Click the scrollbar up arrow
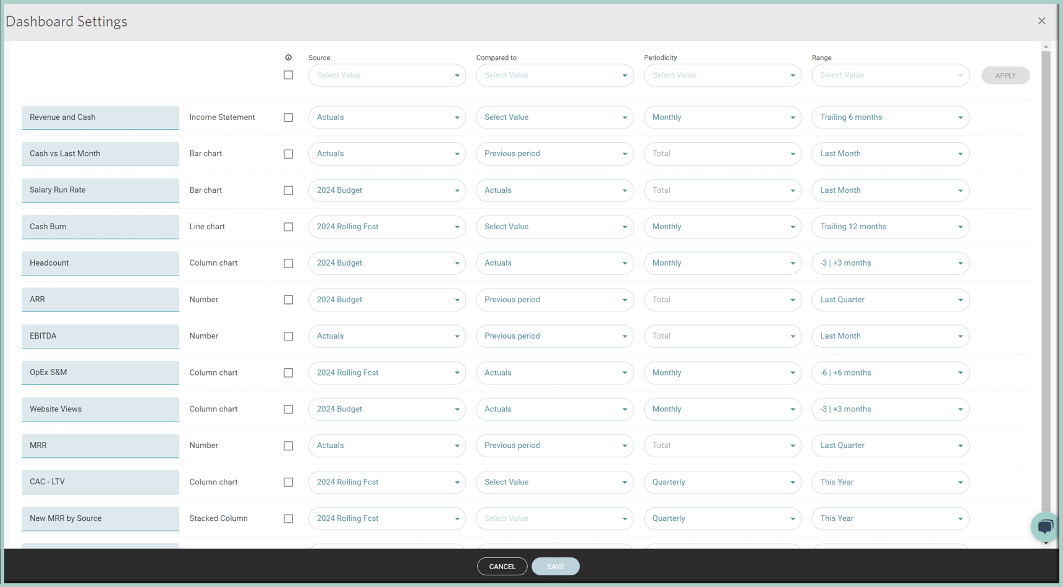 point(1046,47)
